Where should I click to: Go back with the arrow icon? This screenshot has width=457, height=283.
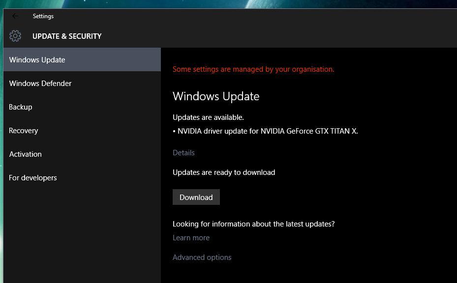[x=15, y=16]
